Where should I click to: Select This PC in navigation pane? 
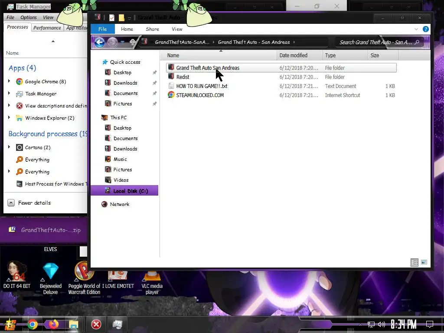[x=118, y=118]
